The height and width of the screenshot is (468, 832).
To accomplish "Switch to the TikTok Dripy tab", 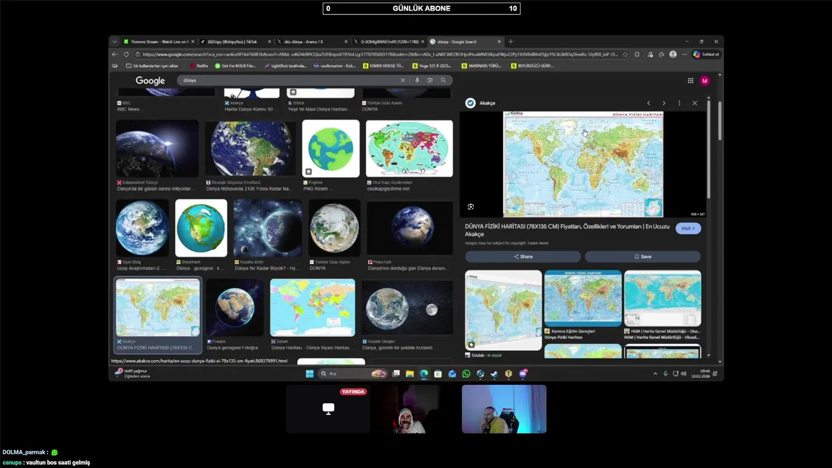I will tap(235, 42).
